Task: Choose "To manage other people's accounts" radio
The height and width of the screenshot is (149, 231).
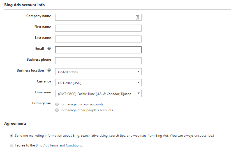Action: (57, 110)
